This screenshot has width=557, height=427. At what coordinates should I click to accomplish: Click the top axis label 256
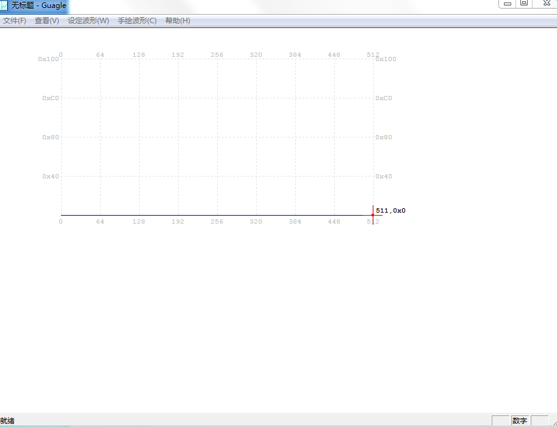click(x=217, y=55)
